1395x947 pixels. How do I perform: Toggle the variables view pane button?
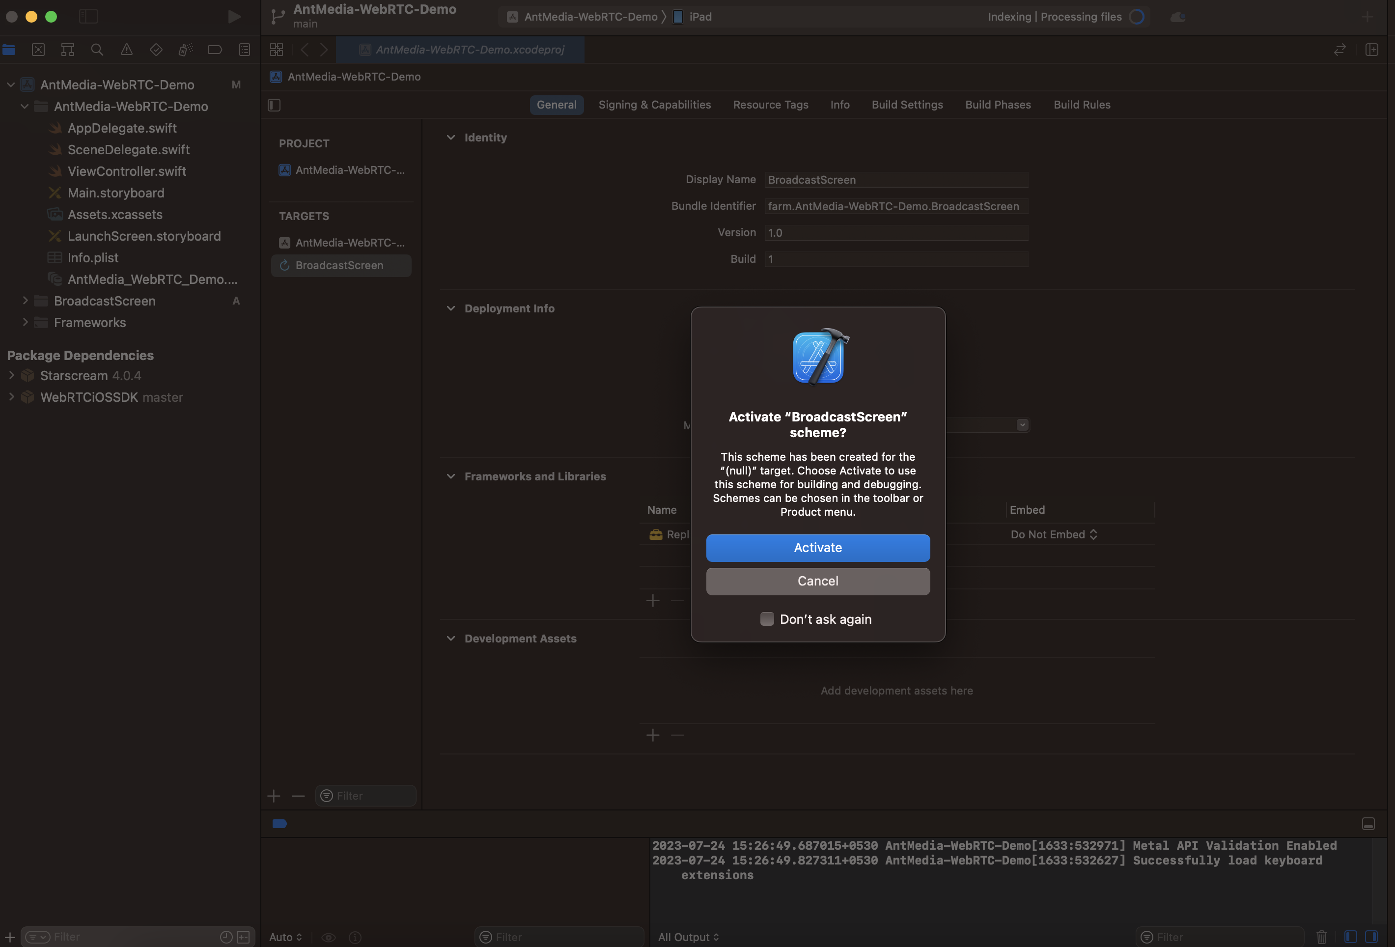(1351, 937)
